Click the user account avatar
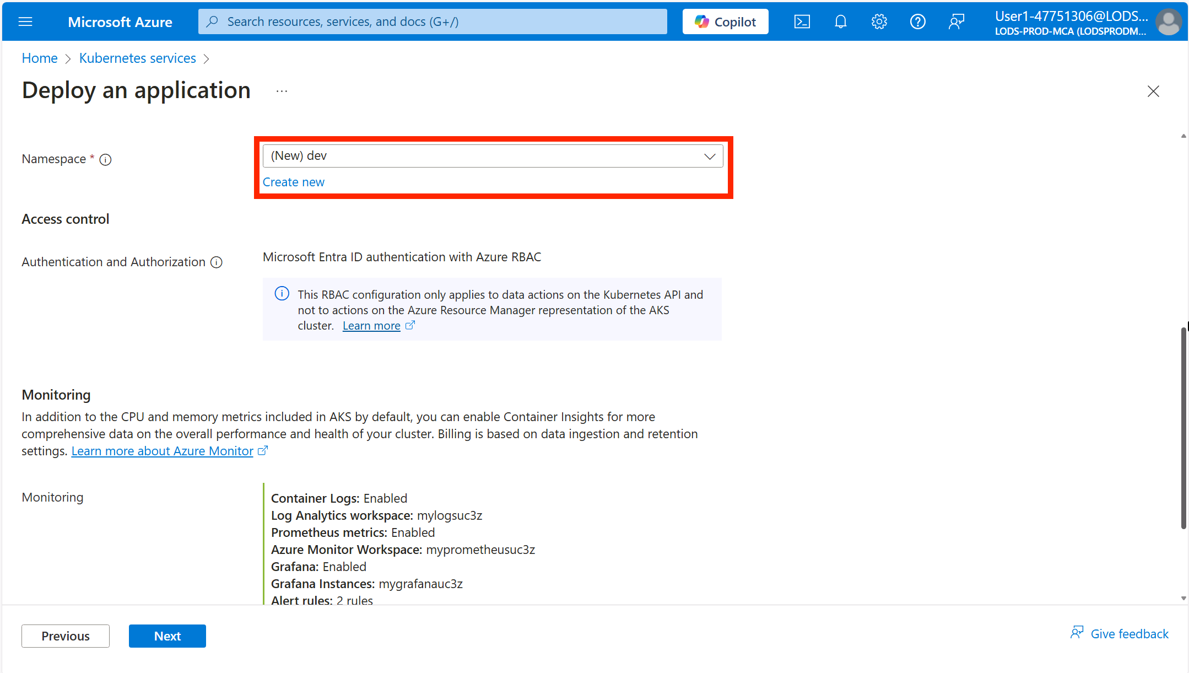Image resolution: width=1189 pixels, height=673 pixels. click(1169, 23)
